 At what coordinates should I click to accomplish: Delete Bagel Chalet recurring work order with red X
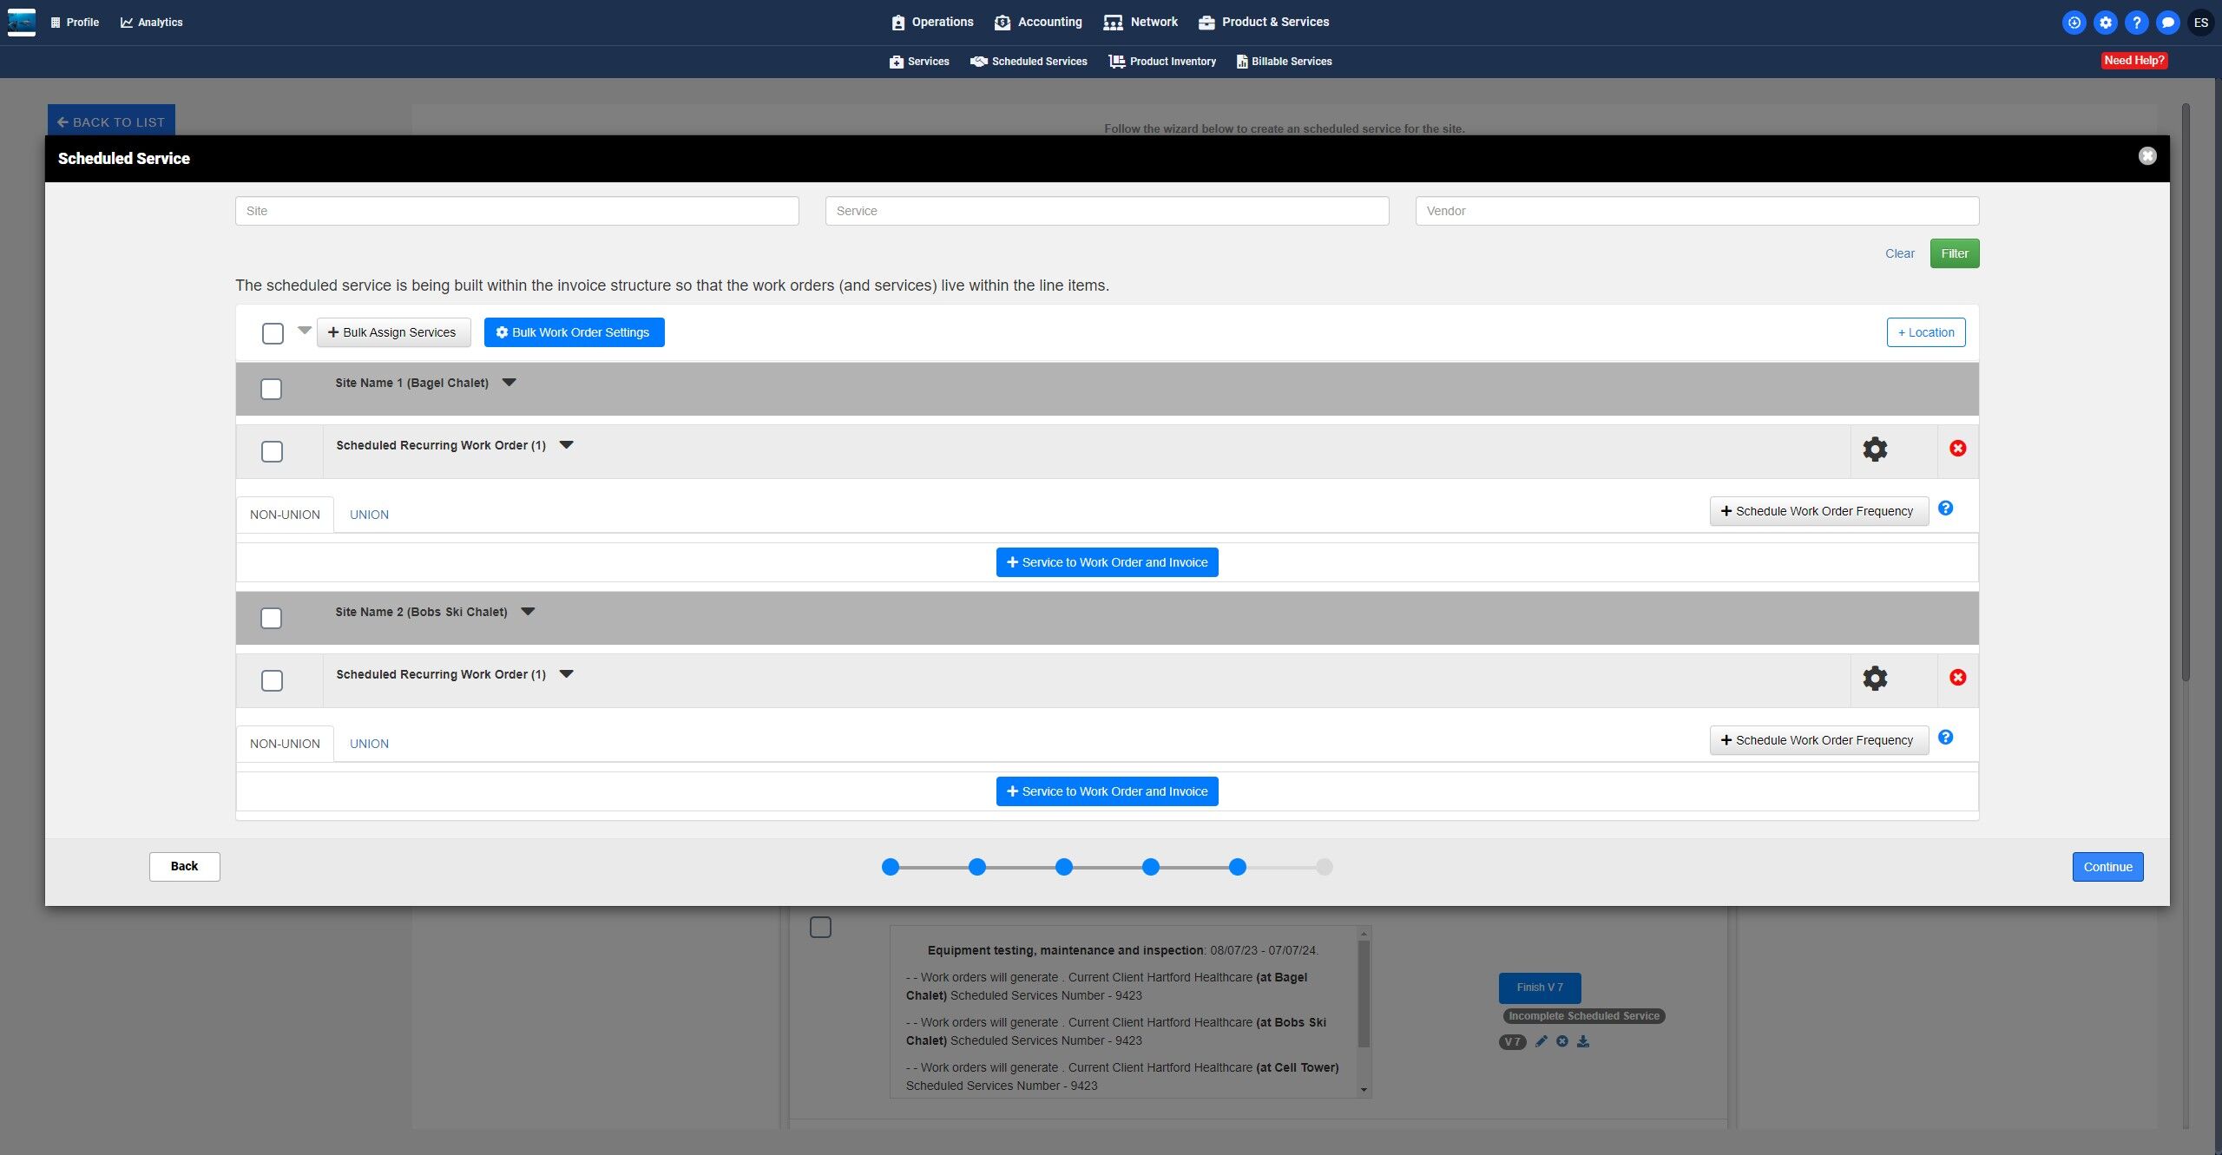pos(1957,449)
